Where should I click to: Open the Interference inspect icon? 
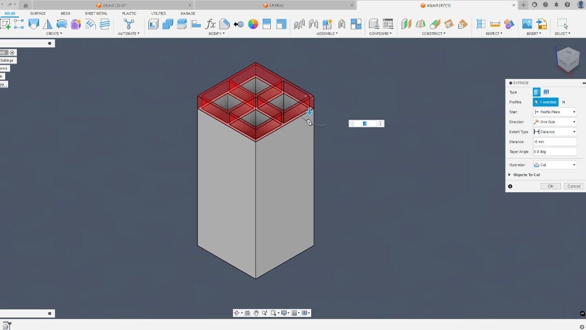pyautogui.click(x=509, y=24)
